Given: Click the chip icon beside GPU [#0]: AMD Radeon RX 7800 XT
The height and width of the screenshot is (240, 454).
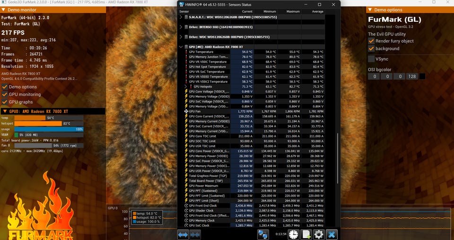Looking at the screenshot, I should 186,47.
